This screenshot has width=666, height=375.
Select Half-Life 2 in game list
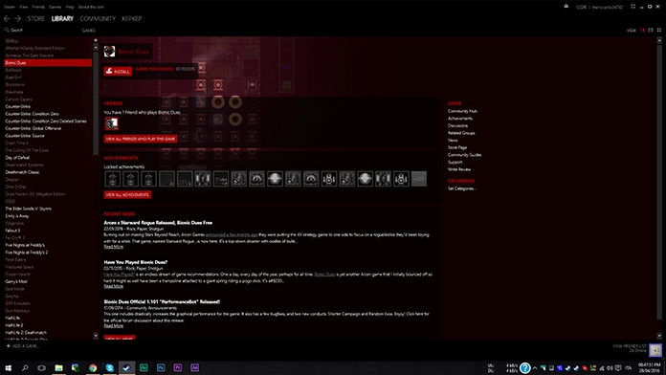click(x=48, y=325)
